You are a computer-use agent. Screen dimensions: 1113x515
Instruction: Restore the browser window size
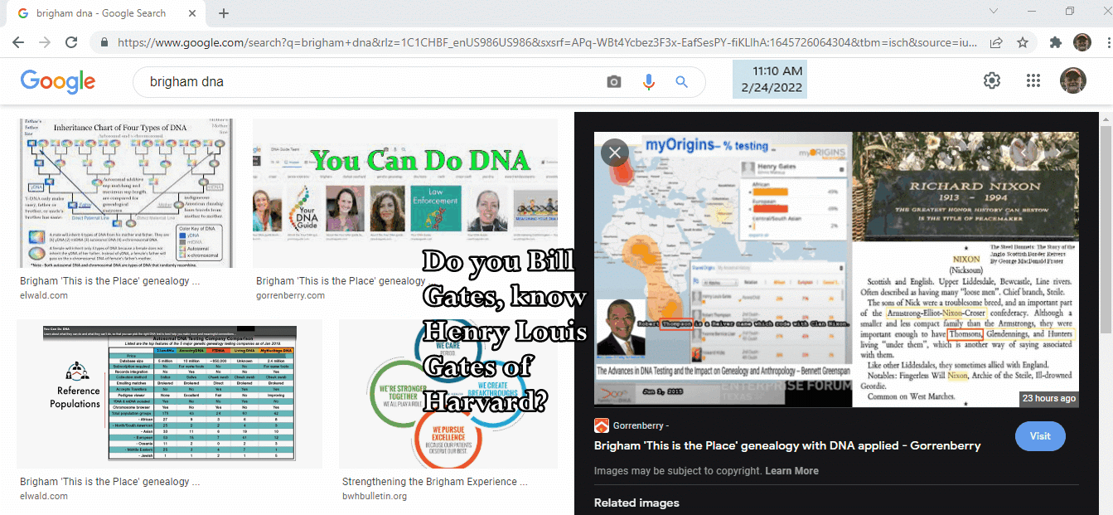(1070, 12)
